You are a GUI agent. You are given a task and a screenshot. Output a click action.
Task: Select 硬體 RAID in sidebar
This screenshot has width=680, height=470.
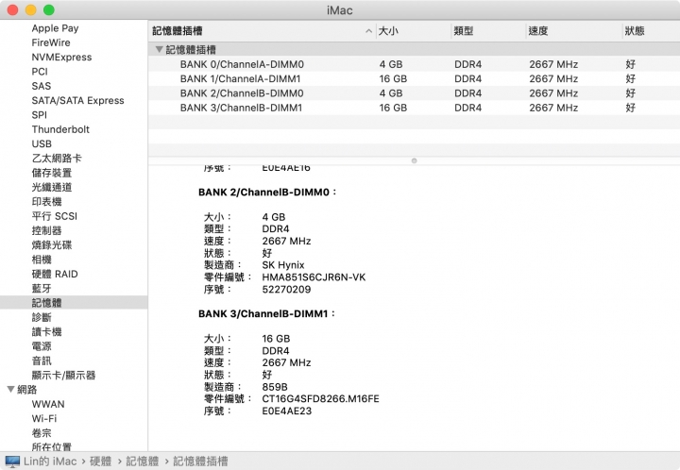pos(55,274)
